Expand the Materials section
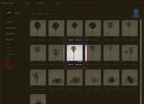144x104 pixels. [x=11, y=28]
